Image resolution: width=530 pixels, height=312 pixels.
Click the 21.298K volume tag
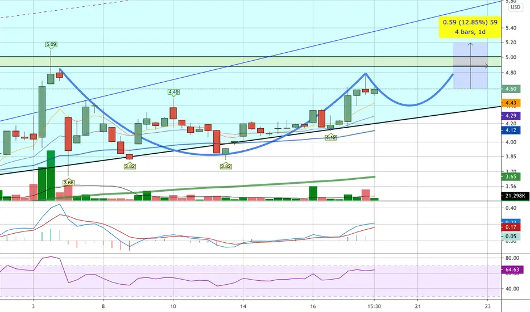click(515, 196)
